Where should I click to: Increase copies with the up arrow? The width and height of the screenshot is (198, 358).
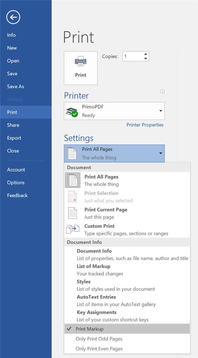[x=146, y=54]
